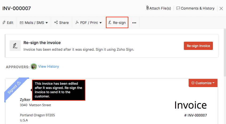Image resolution: width=226 pixels, height=124 pixels.
Task: Click the paperclip icon beside Attach File(s)
Action: click(x=147, y=8)
